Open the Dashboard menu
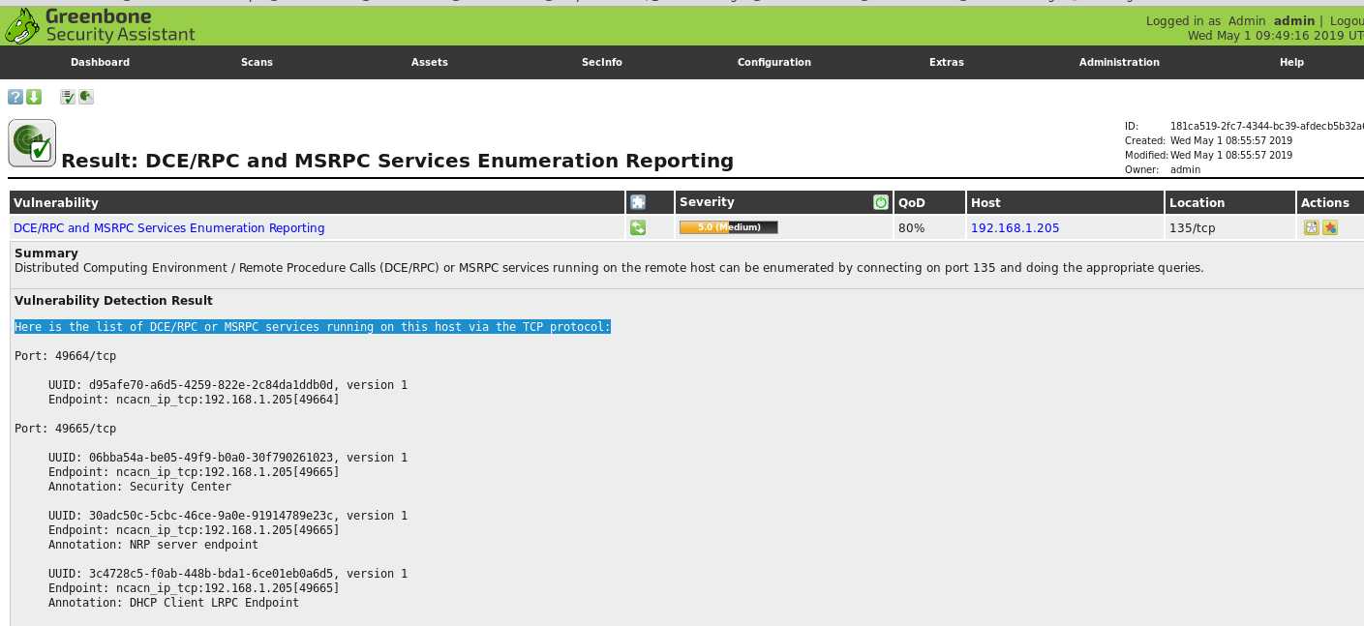The width and height of the screenshot is (1364, 626). click(100, 62)
